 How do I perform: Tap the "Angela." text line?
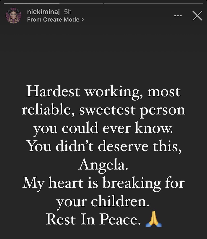(x=103, y=165)
